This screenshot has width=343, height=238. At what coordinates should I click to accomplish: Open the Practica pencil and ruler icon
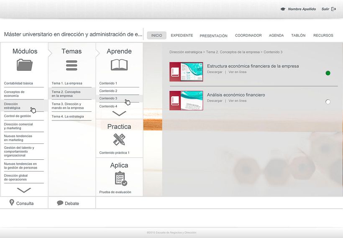point(119,139)
